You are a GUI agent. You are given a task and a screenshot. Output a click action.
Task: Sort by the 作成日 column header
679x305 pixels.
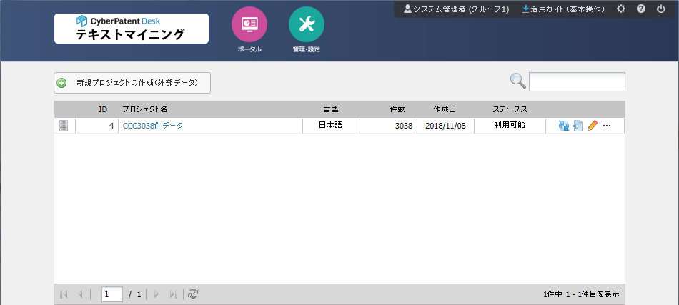pyautogui.click(x=444, y=109)
